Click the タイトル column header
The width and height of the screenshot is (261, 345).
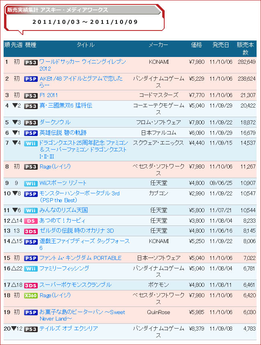(x=86, y=45)
